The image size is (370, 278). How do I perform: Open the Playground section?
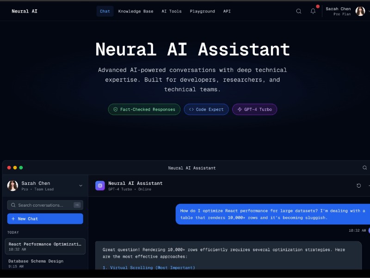coord(202,11)
